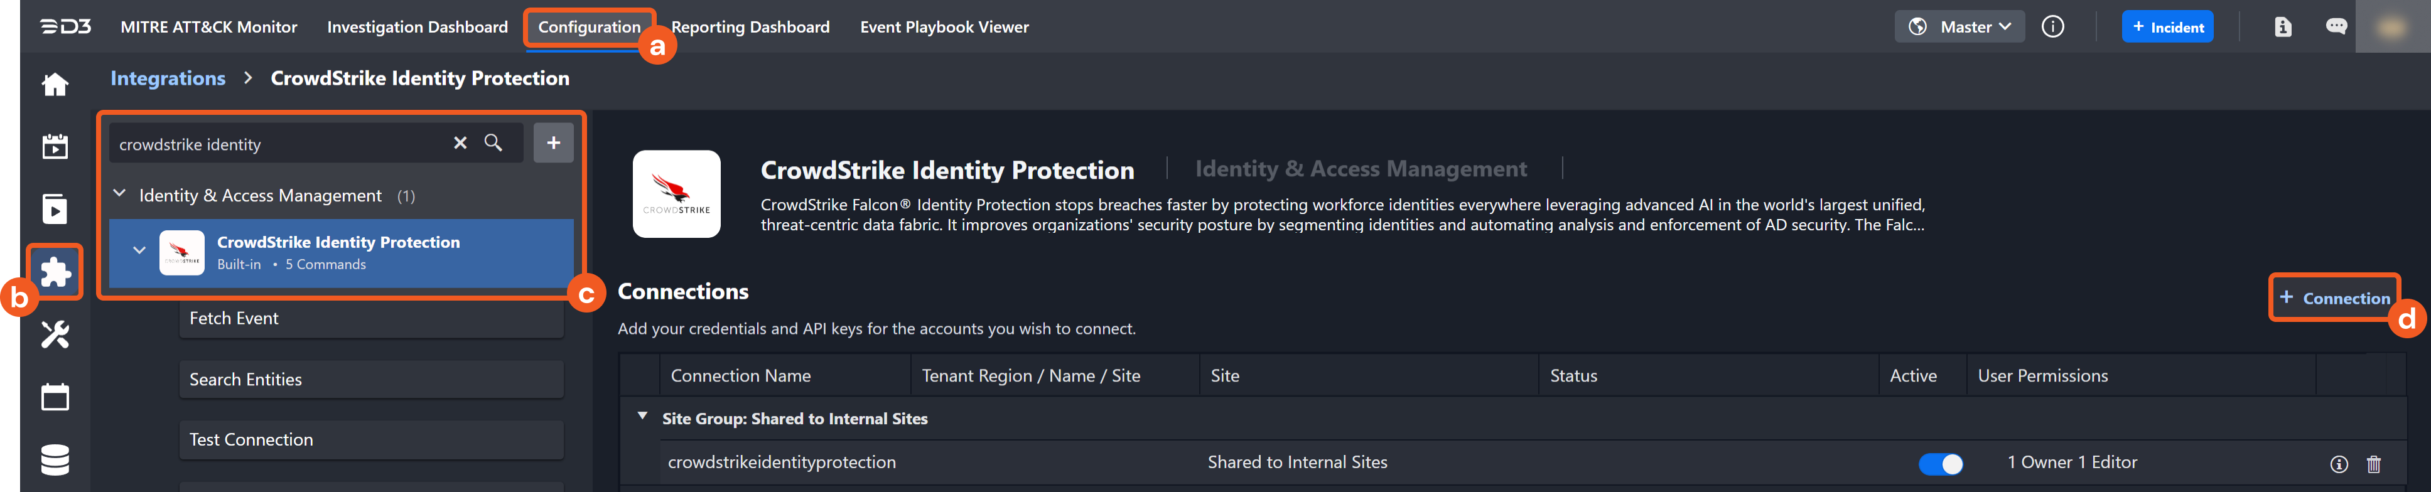Collapse CrowdStrike Identity Protection commands list
The height and width of the screenshot is (492, 2431).
pyautogui.click(x=139, y=251)
